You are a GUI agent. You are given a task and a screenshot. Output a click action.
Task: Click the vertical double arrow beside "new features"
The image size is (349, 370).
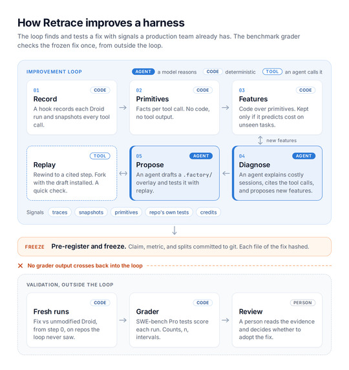(x=260, y=140)
